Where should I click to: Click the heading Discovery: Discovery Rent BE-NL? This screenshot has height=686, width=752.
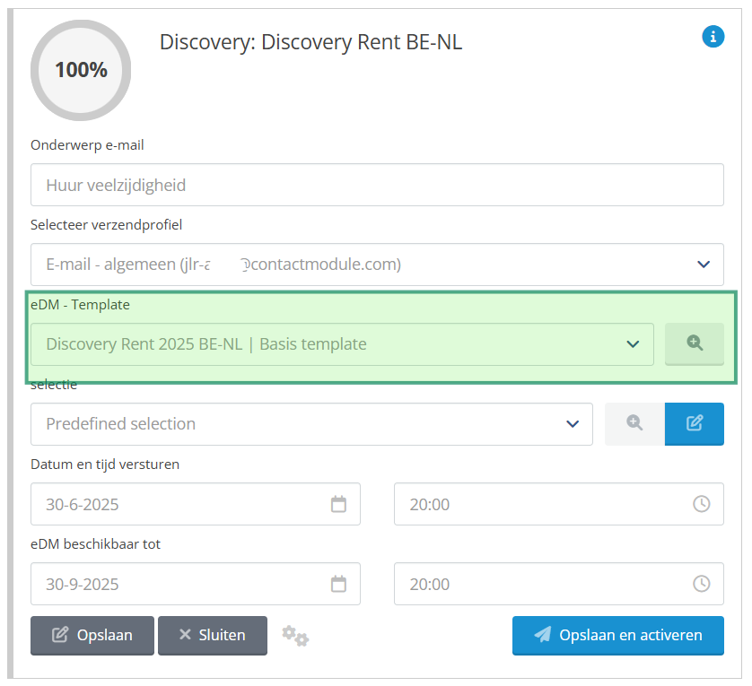310,42
